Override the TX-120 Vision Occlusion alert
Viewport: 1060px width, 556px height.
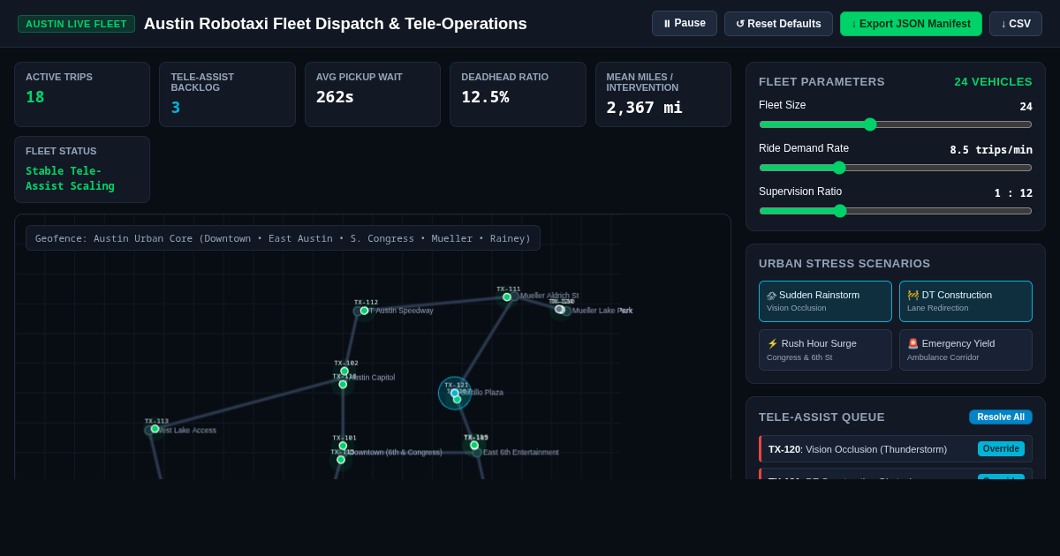coord(1001,448)
